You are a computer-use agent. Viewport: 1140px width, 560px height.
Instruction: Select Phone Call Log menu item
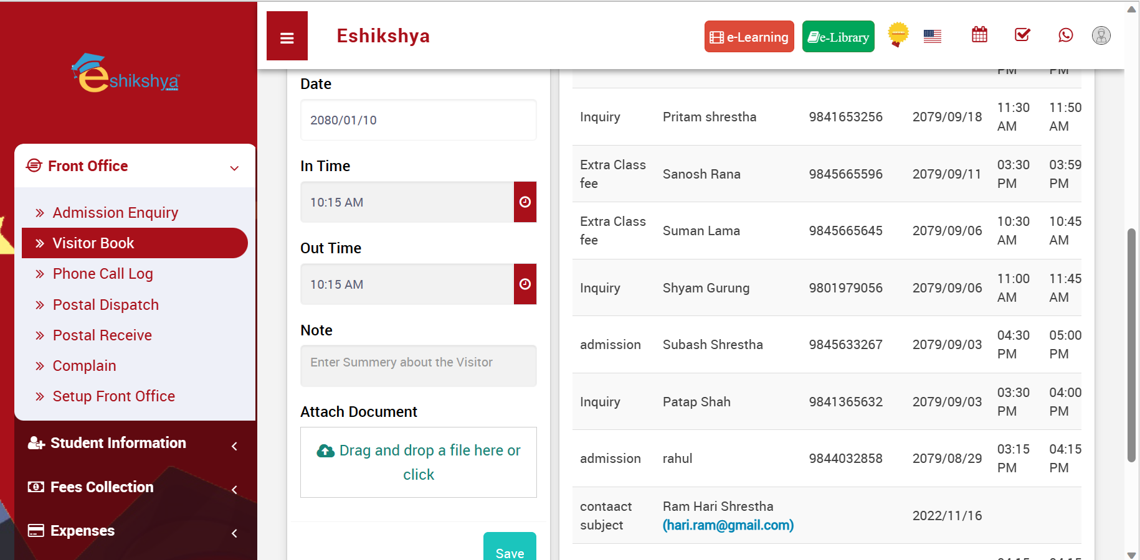tap(103, 274)
